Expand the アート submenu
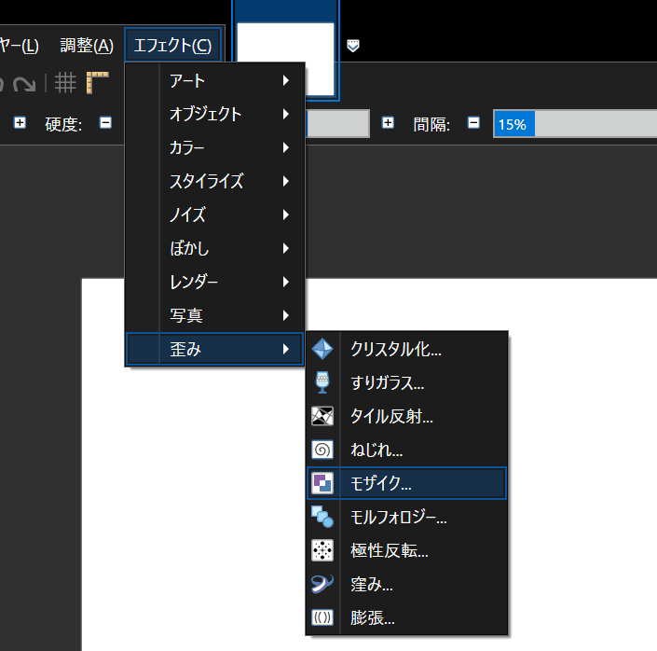 214,80
